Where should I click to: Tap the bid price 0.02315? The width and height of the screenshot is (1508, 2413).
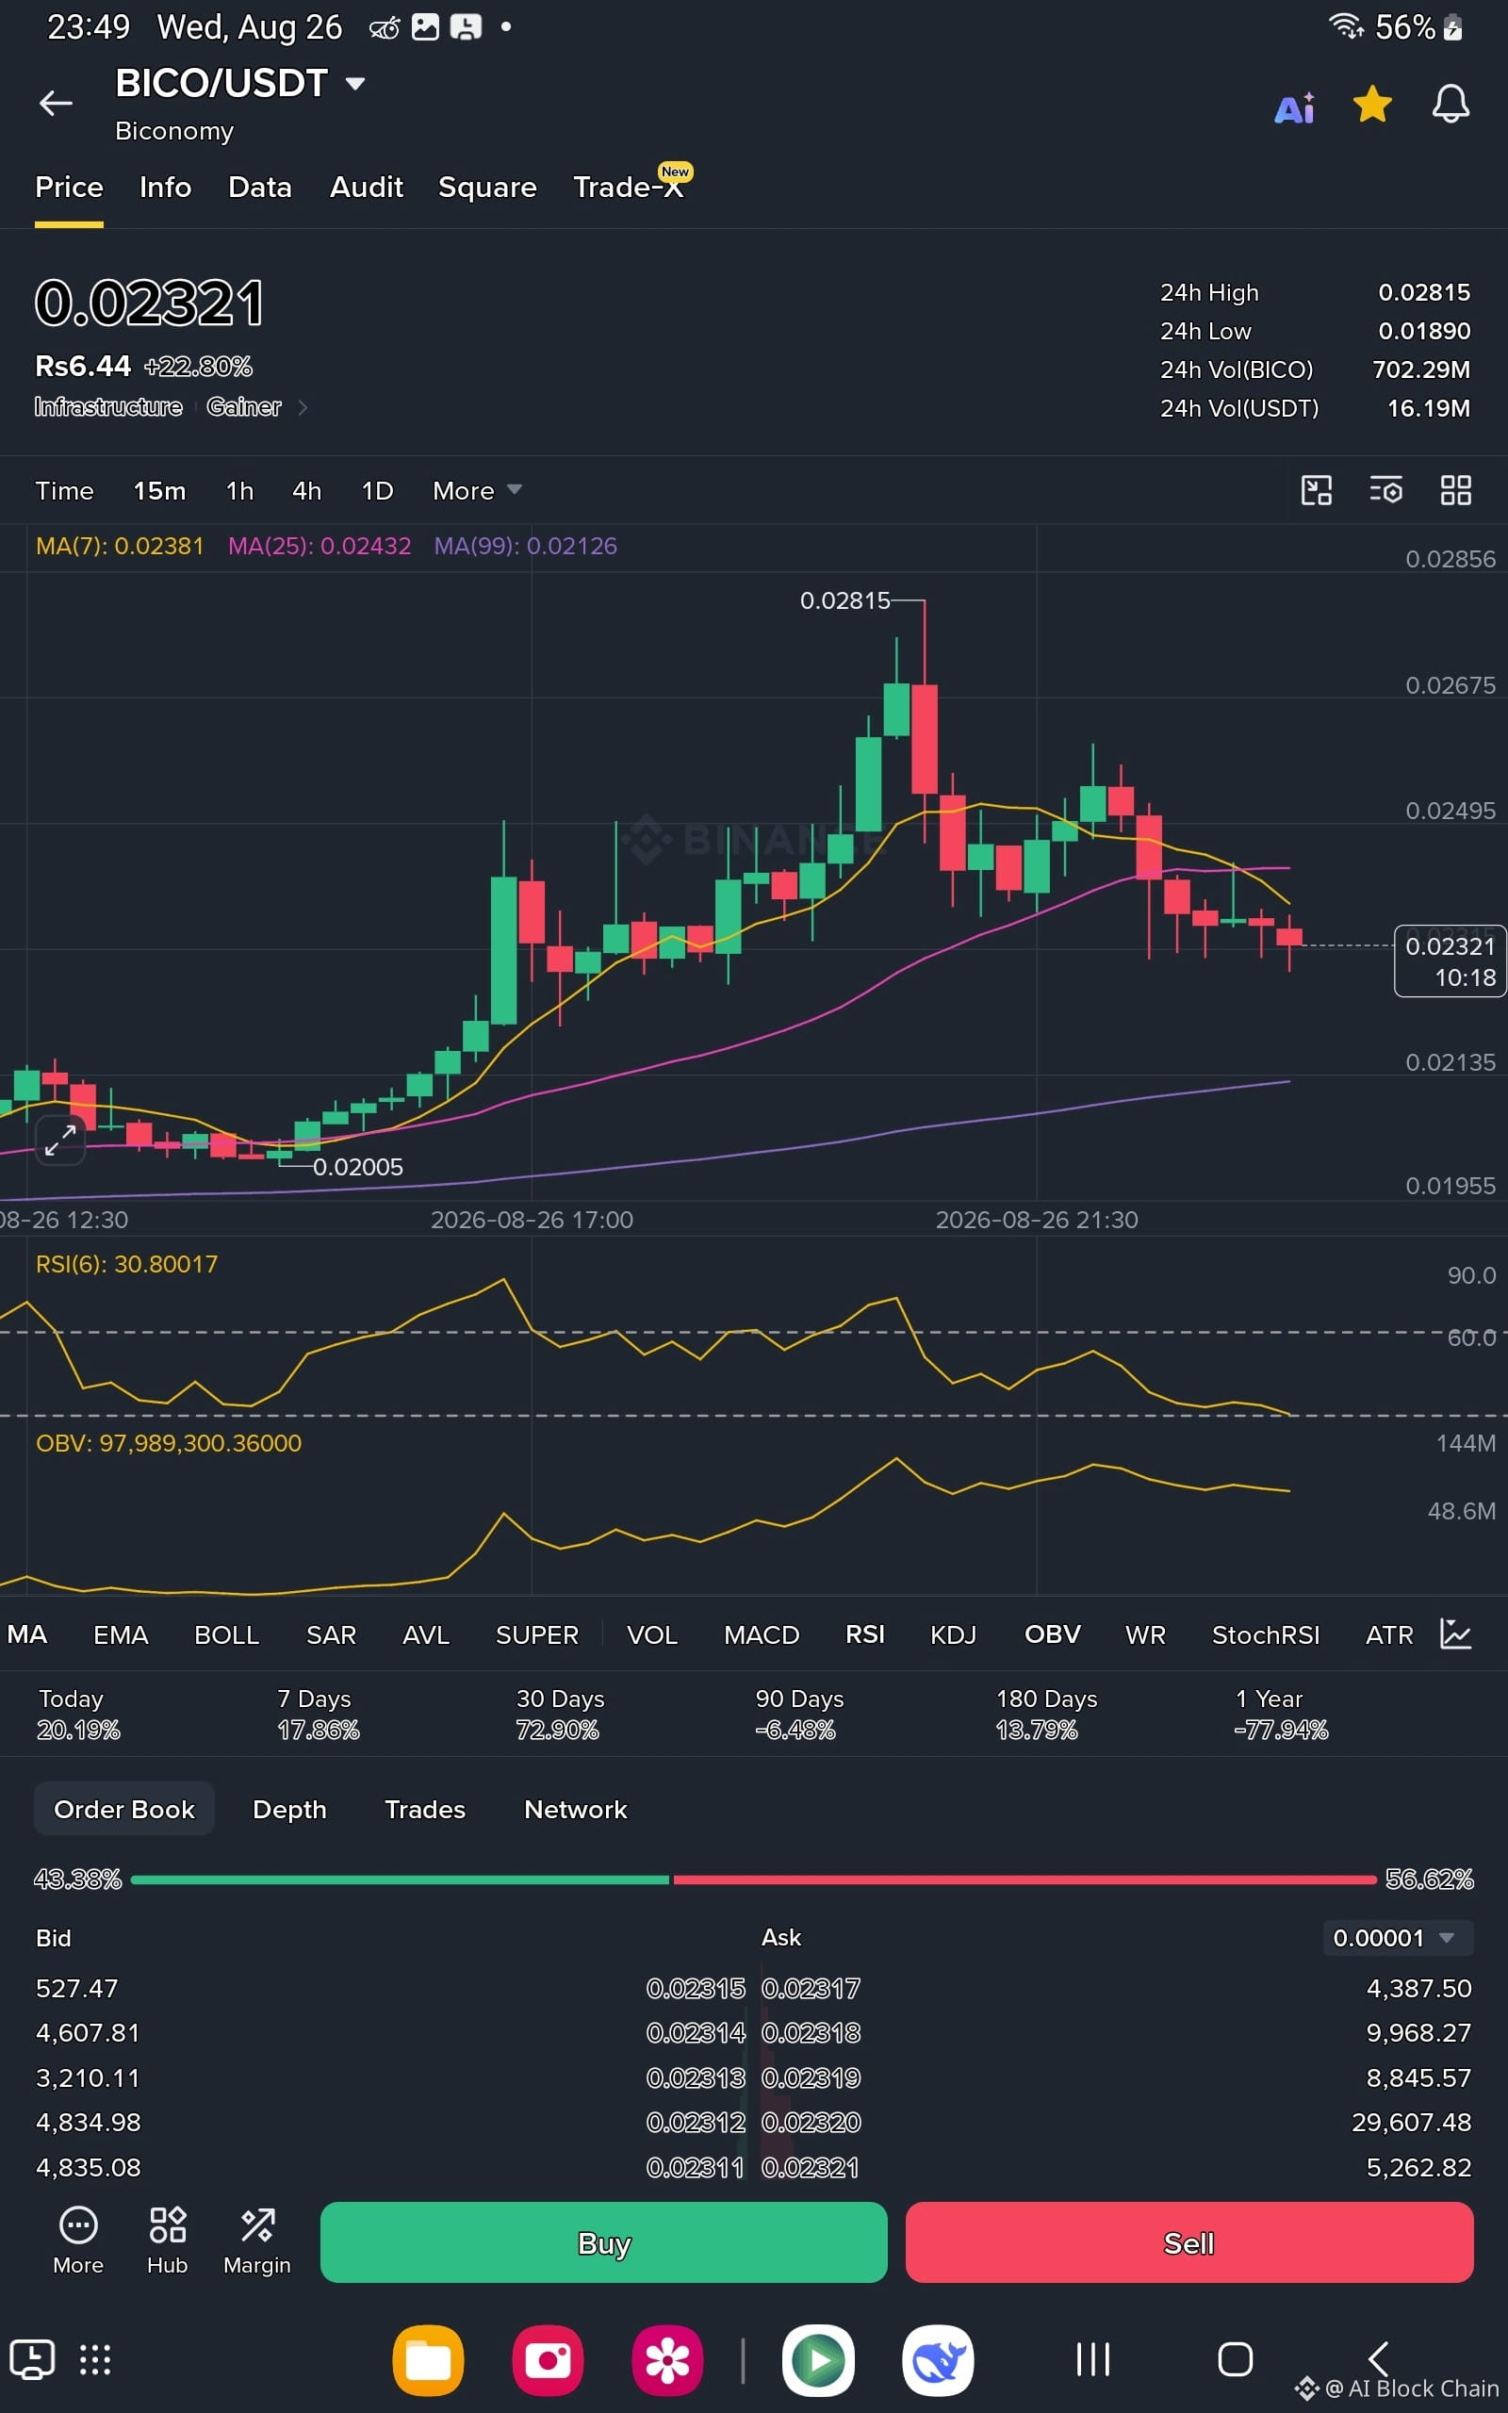(697, 1988)
